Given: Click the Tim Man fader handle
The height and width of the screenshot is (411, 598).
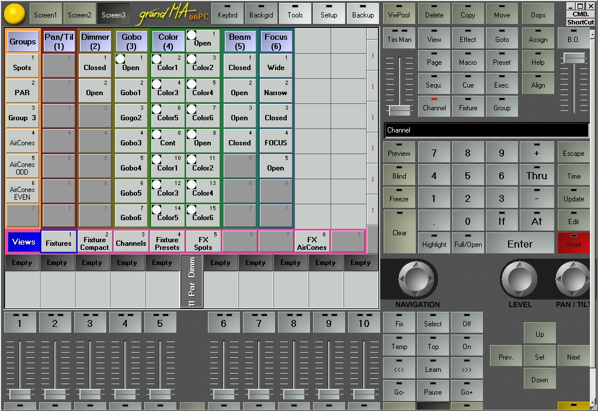Looking at the screenshot, I should click(x=399, y=110).
